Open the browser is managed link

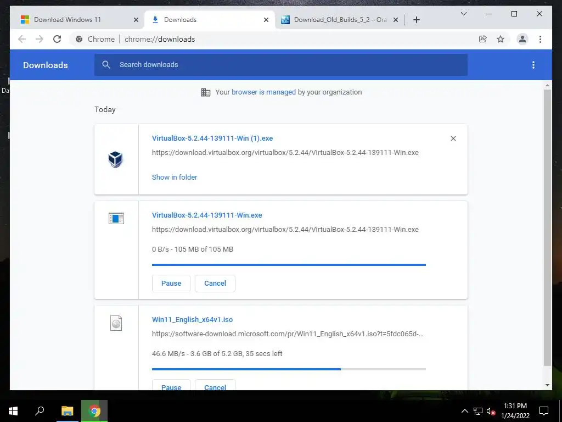pos(263,92)
